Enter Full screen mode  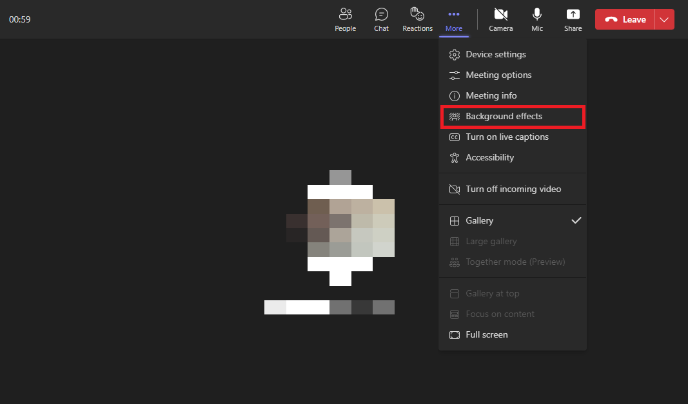(513, 334)
